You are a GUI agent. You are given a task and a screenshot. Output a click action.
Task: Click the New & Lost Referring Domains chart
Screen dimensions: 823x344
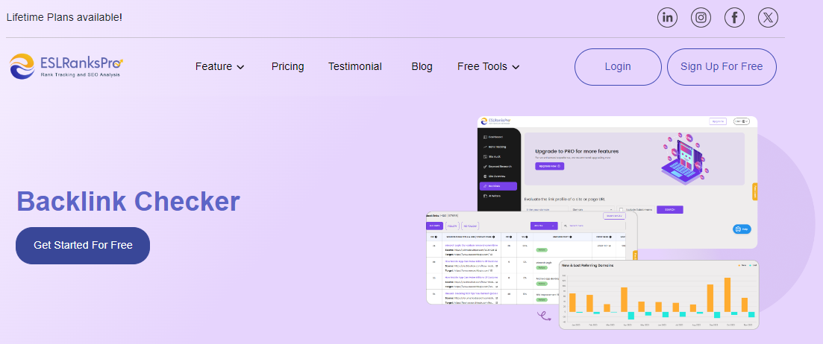click(659, 294)
